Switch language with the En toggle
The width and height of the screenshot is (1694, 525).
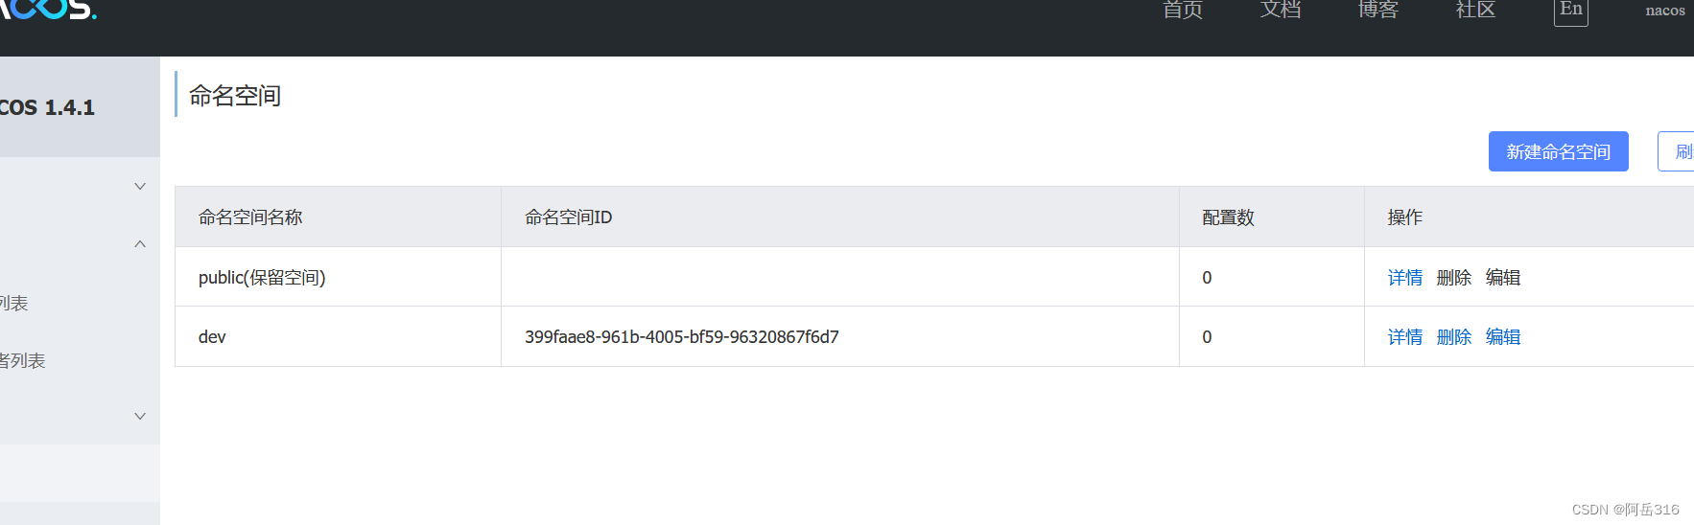coord(1570,11)
